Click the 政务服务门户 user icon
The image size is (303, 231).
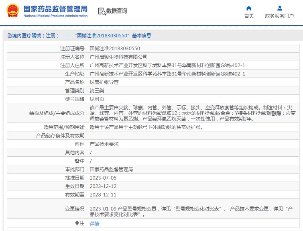coord(280,8)
